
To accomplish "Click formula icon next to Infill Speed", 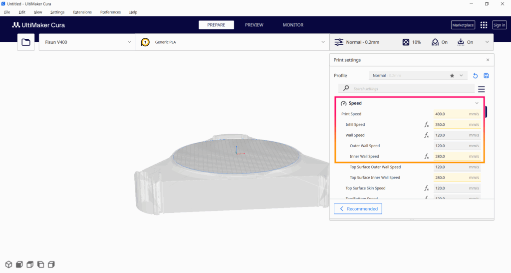I will tap(426, 125).
